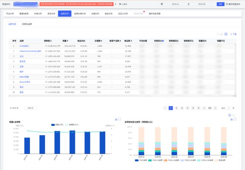This screenshot has width=245, height=170.
Task: Open the 高增长品牌 sub-tab
Action: pos(27,24)
